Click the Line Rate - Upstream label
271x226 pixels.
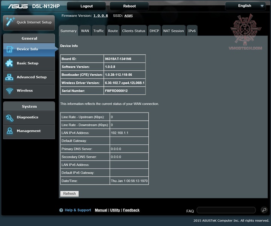83,117
